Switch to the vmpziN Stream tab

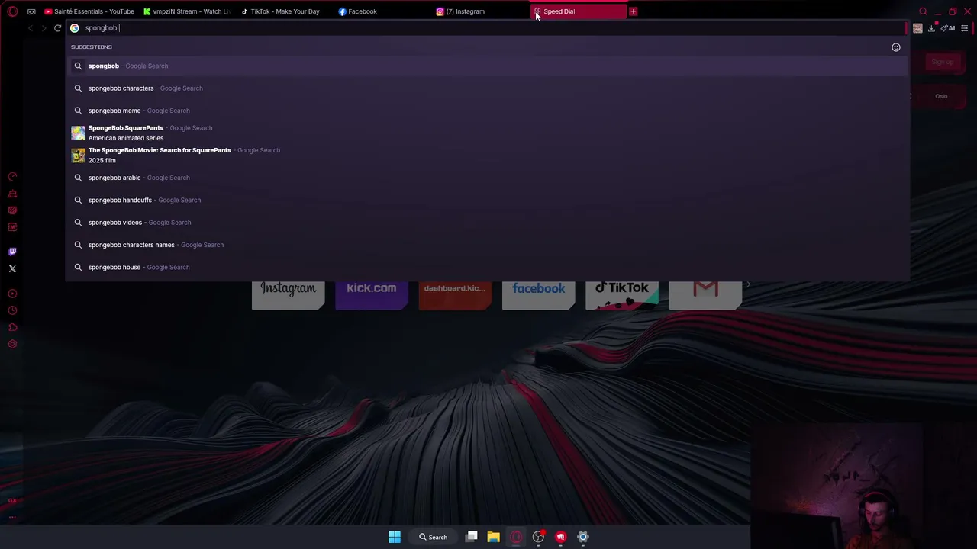[187, 11]
